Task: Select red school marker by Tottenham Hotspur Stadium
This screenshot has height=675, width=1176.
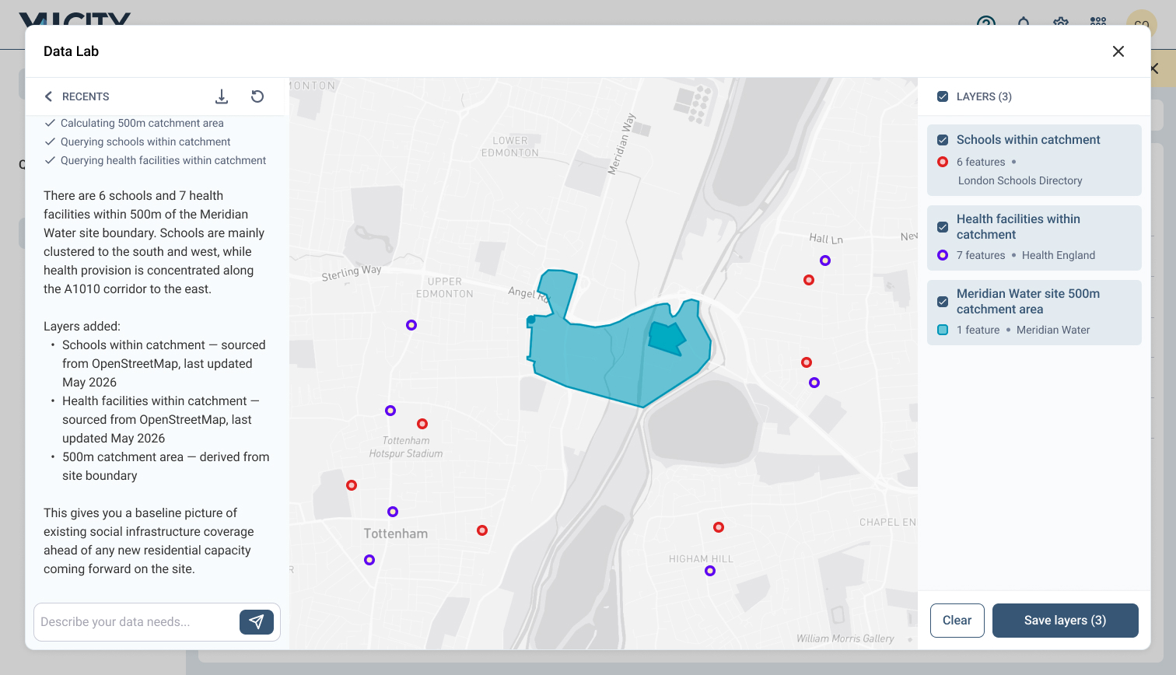Action: point(422,424)
